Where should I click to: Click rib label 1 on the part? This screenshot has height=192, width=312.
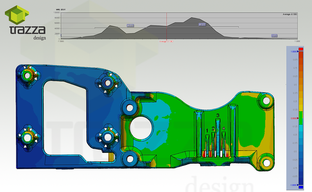click(x=207, y=131)
